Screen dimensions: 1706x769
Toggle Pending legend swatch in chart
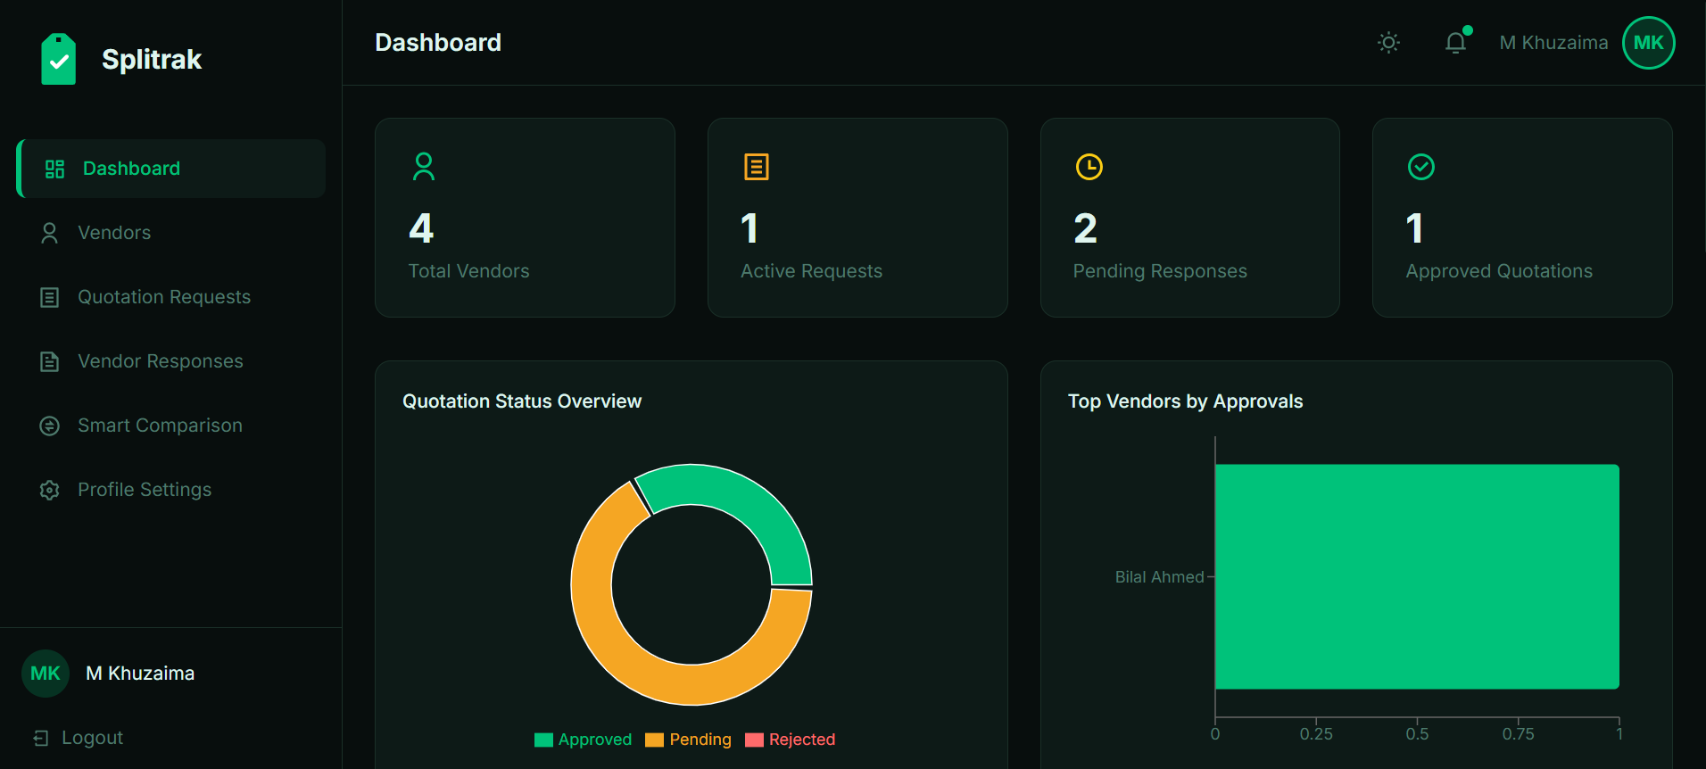(654, 740)
